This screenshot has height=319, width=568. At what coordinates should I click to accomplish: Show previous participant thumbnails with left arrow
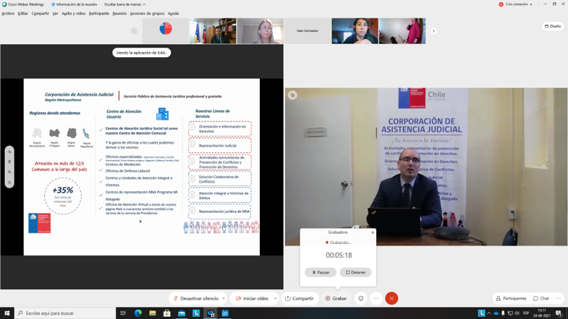coord(135,31)
